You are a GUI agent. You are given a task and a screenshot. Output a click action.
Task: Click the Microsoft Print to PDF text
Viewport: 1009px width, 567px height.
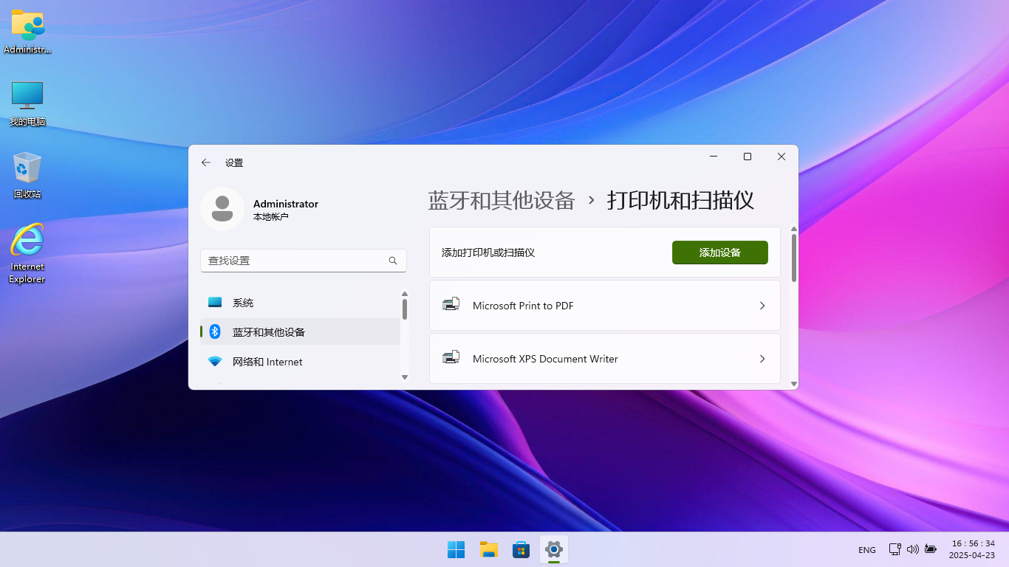[x=523, y=306]
